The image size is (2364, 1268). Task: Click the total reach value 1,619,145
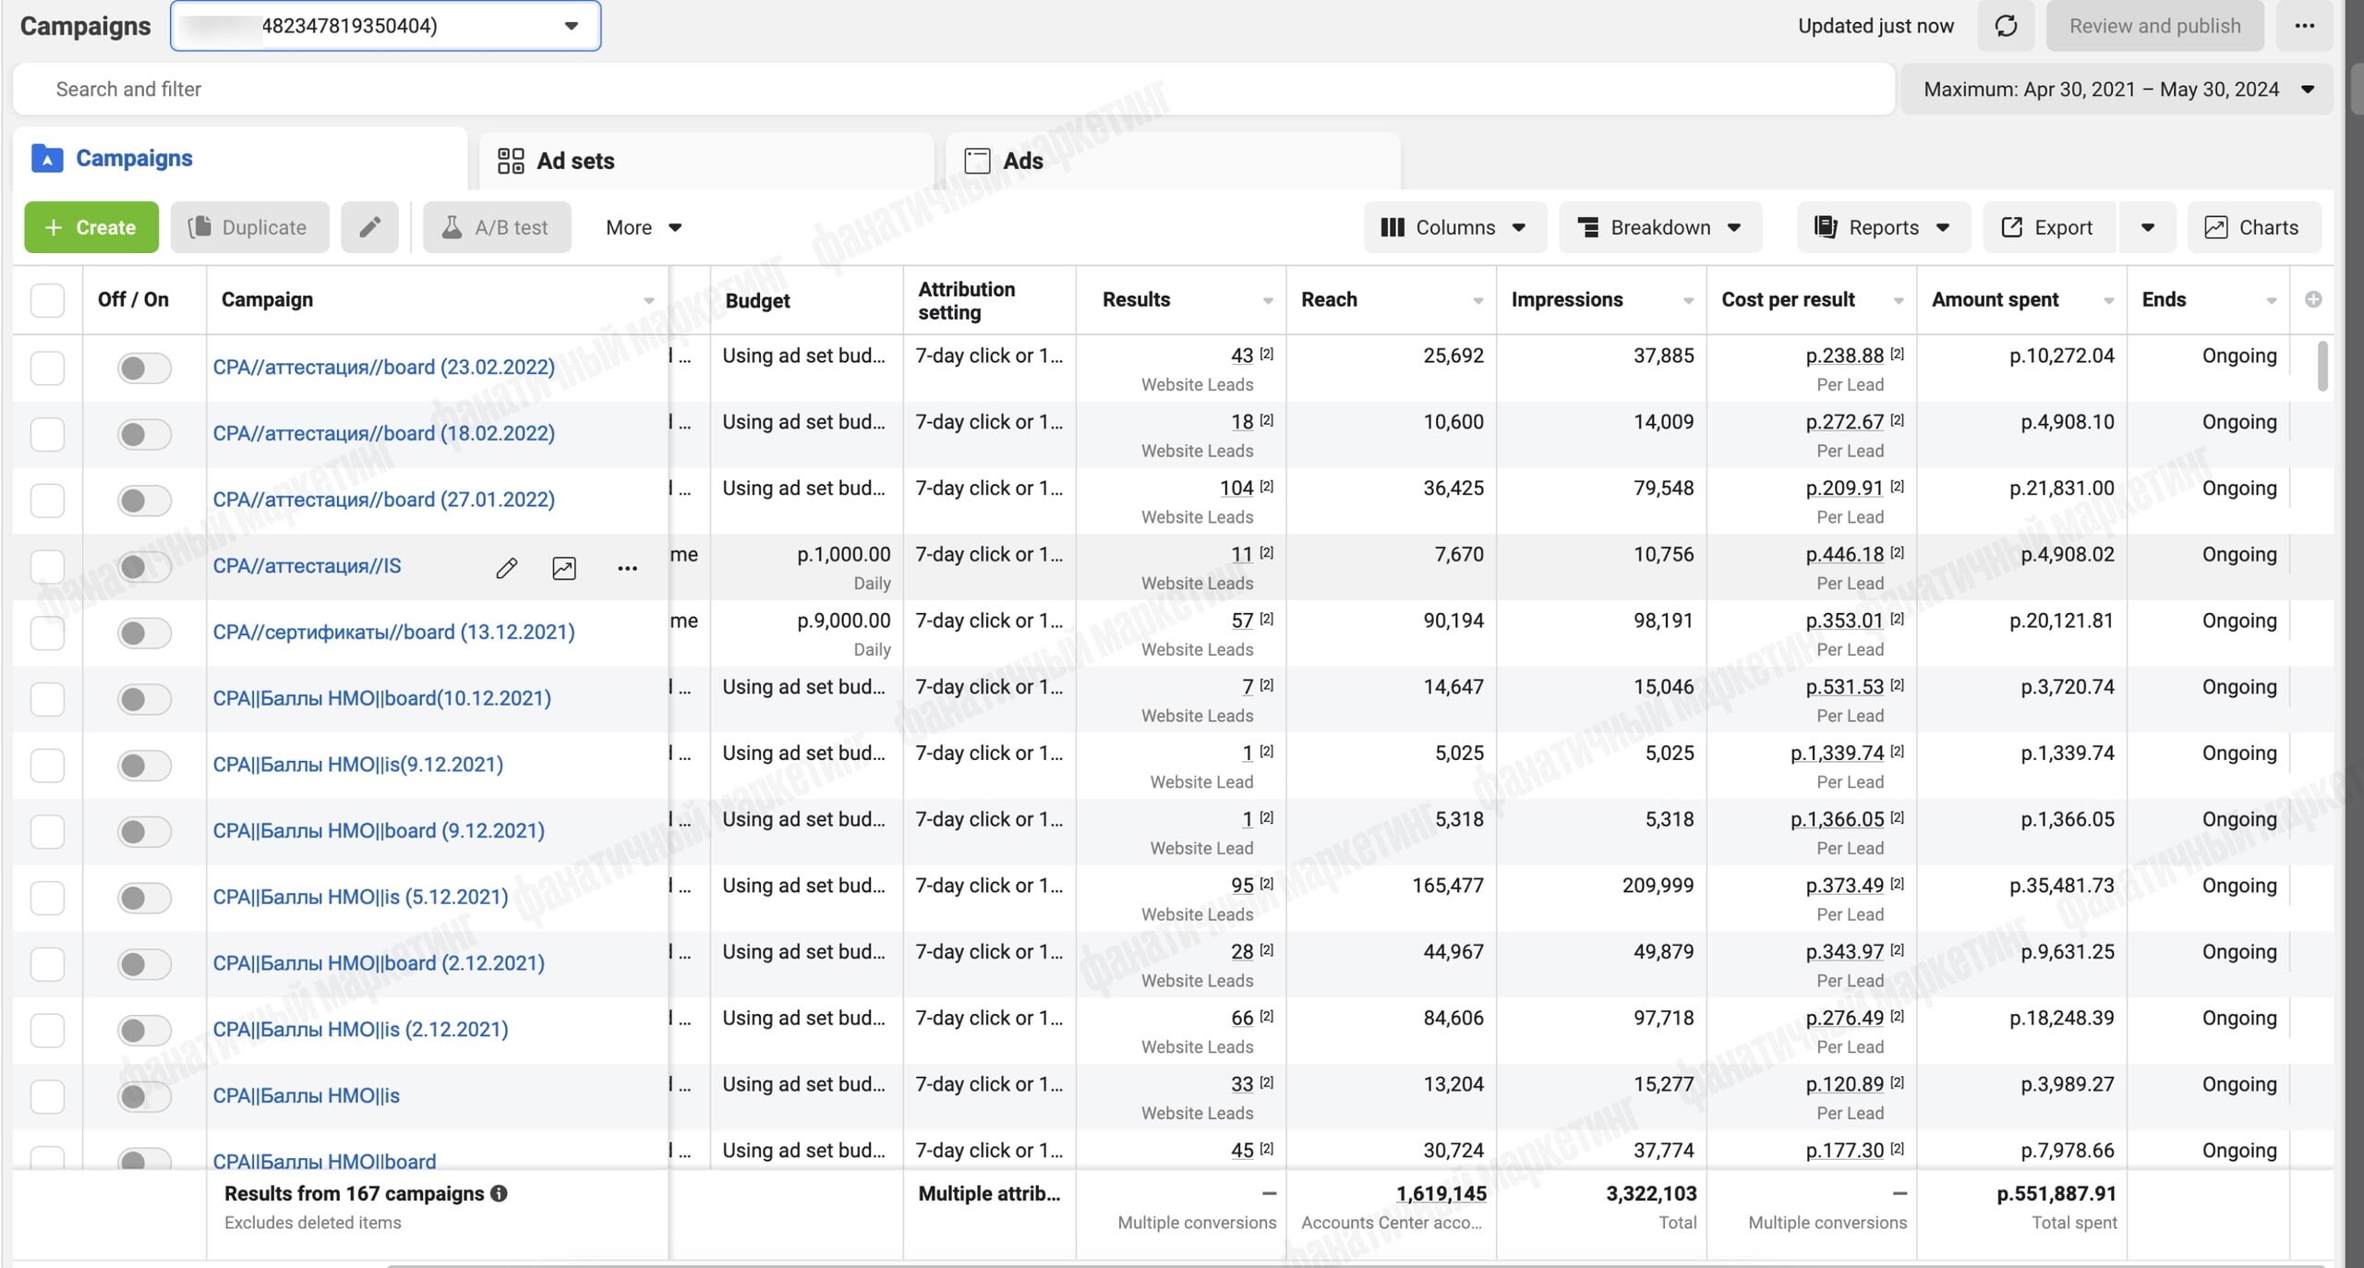(1441, 1194)
